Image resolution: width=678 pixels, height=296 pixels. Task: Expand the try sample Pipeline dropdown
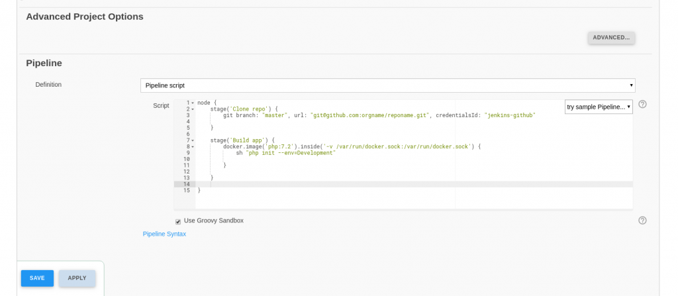599,107
